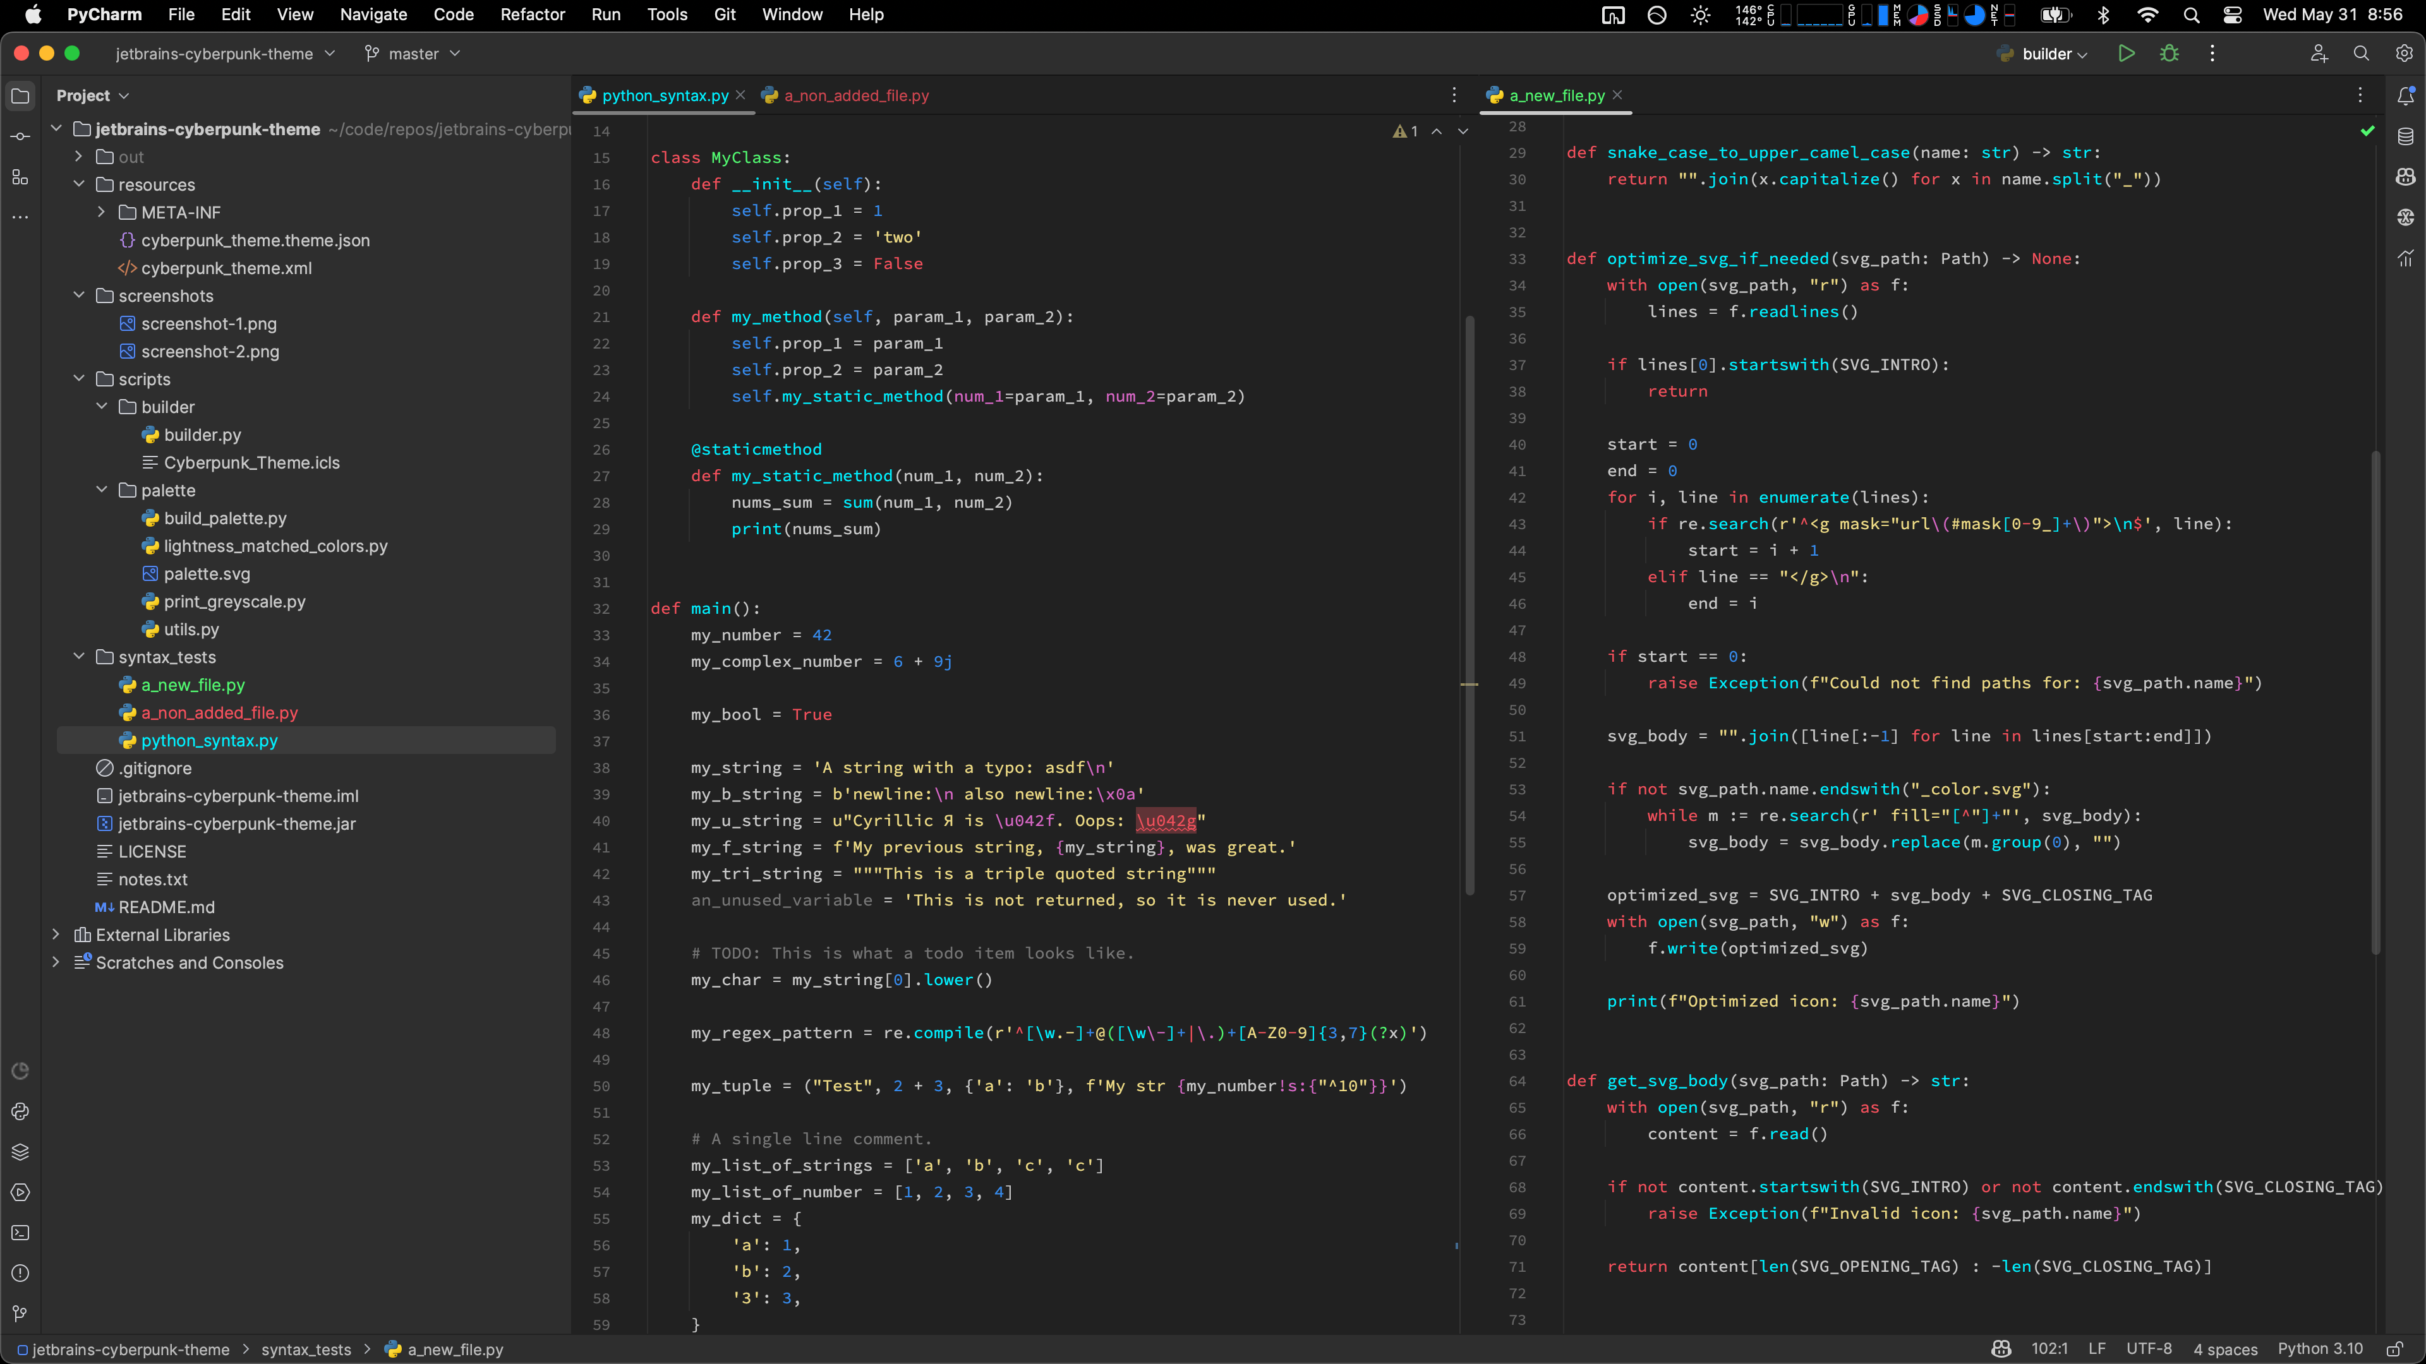Open Search Everywhere magnifier in toolbar
The width and height of the screenshot is (2426, 1364).
[2361, 54]
